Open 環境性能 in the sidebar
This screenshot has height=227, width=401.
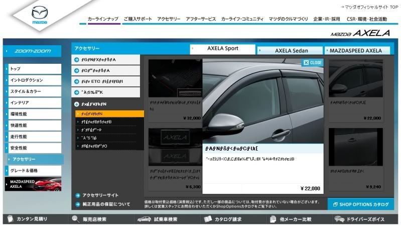[x=33, y=114]
